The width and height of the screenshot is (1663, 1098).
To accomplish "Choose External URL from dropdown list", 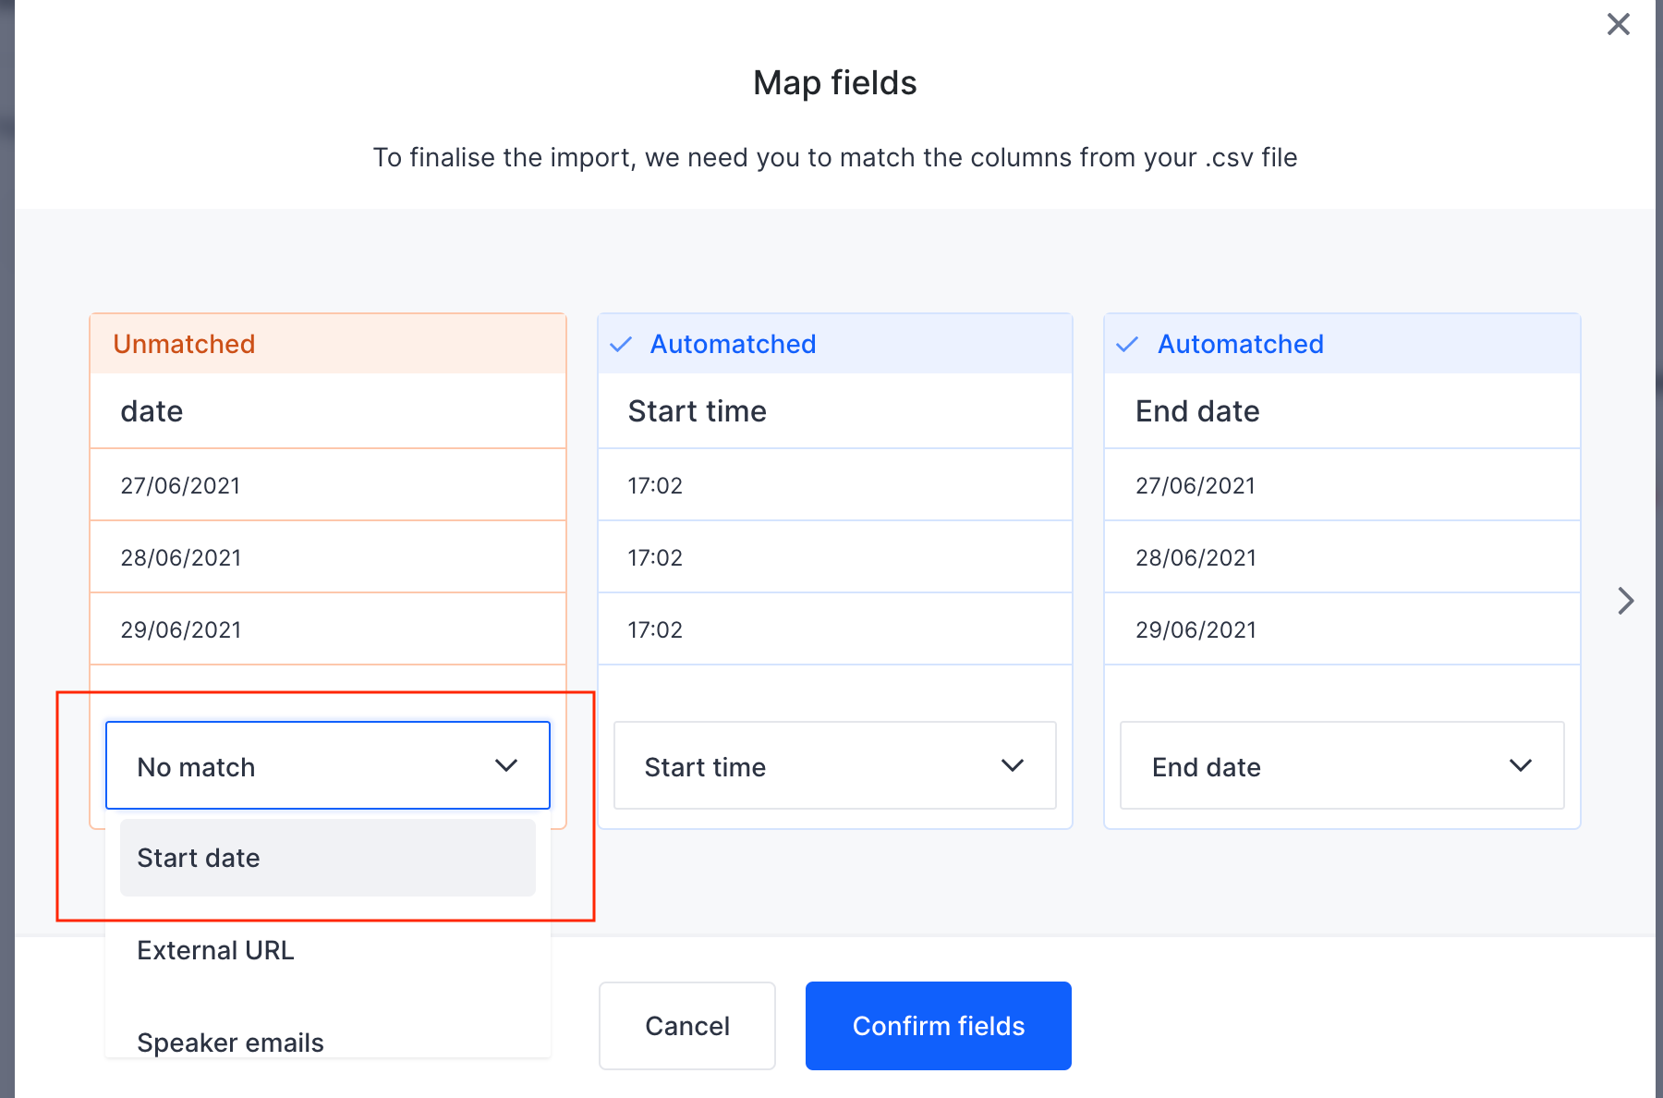I will click(328, 950).
